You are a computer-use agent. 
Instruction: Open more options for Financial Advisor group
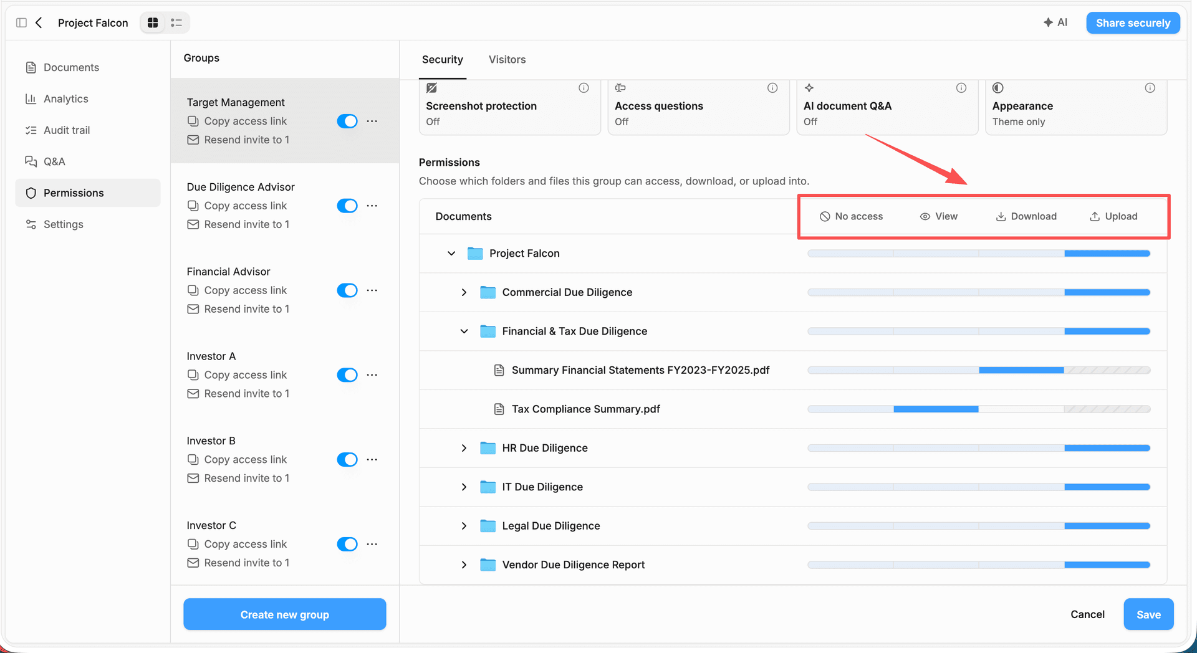click(372, 290)
